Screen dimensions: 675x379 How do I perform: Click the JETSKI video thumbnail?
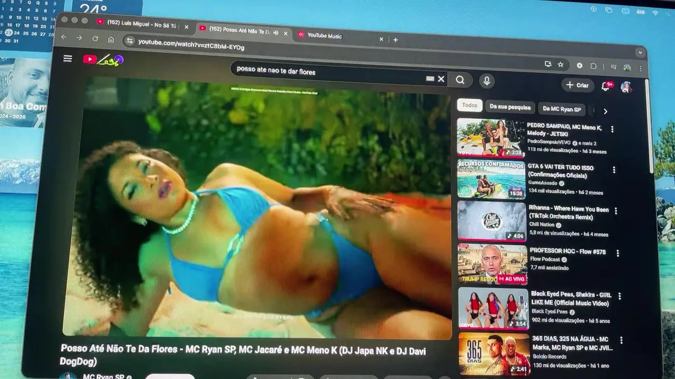tap(490, 138)
